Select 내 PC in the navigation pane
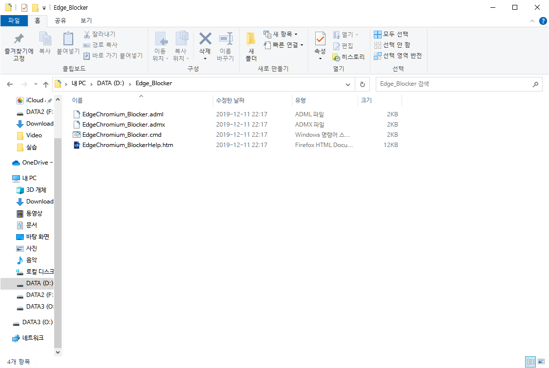549x368 pixels. [29, 178]
